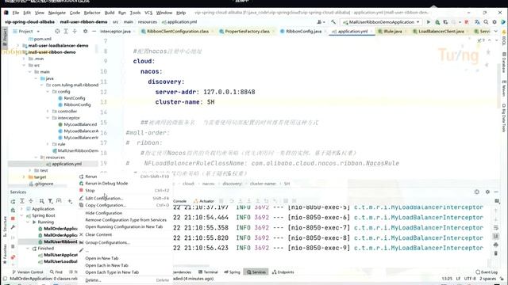Select Open in New Tab menu item
Screen dimensions: 508x285
[x=102, y=258]
